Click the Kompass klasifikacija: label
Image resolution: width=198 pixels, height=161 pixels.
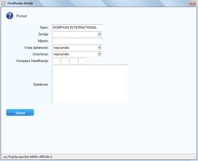(33, 61)
